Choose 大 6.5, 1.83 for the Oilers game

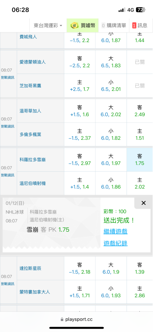click(111, 62)
